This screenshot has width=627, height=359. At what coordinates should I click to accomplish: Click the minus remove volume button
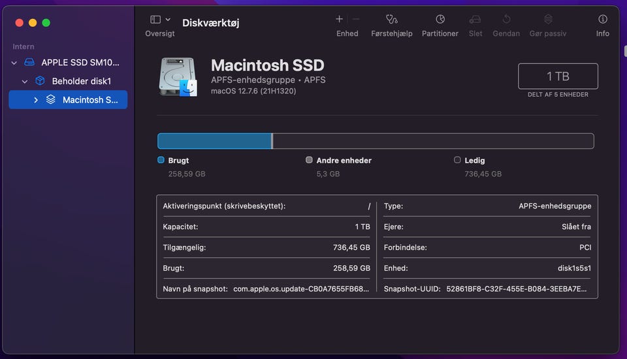(356, 20)
